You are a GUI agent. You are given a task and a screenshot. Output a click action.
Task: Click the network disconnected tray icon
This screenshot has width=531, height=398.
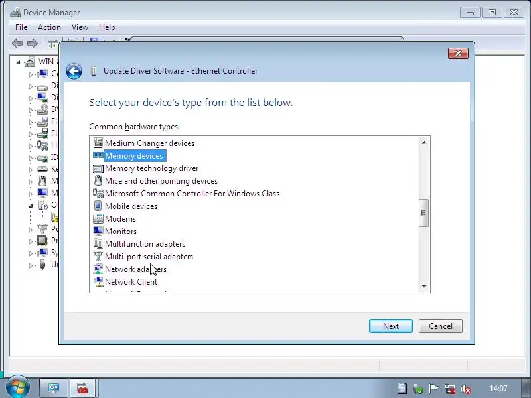tap(450, 389)
